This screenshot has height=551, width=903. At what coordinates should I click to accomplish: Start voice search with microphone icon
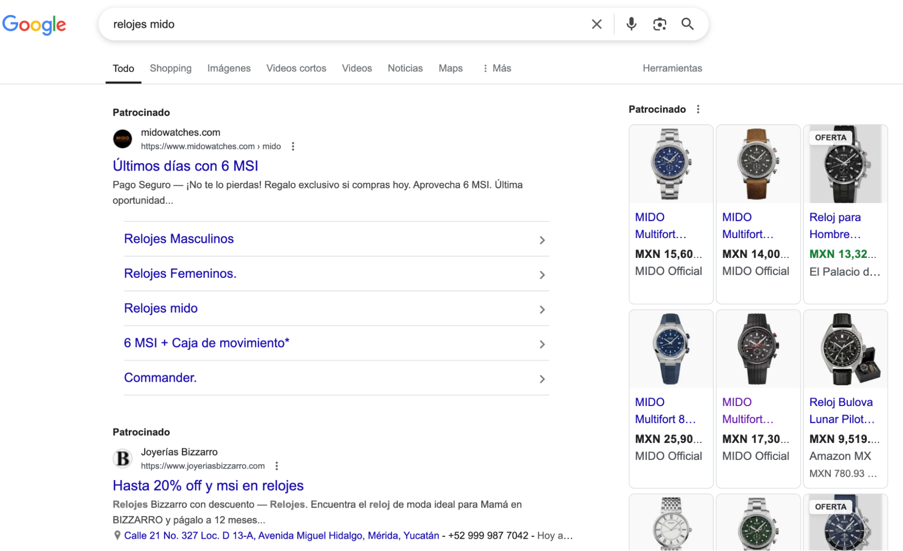(x=631, y=24)
